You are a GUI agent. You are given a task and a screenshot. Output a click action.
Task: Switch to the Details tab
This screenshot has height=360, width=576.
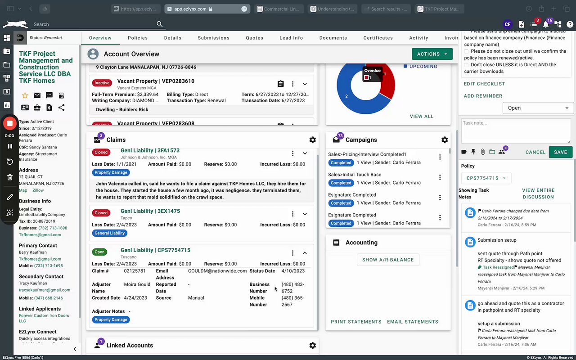[x=173, y=38]
